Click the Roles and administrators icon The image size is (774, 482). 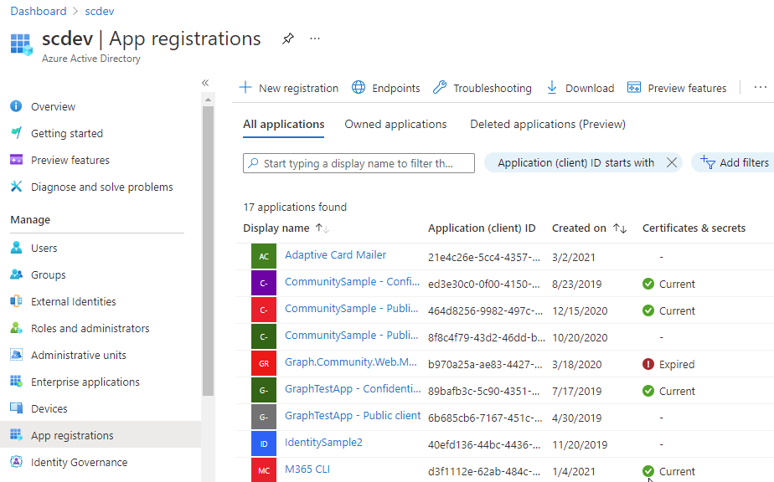click(16, 328)
